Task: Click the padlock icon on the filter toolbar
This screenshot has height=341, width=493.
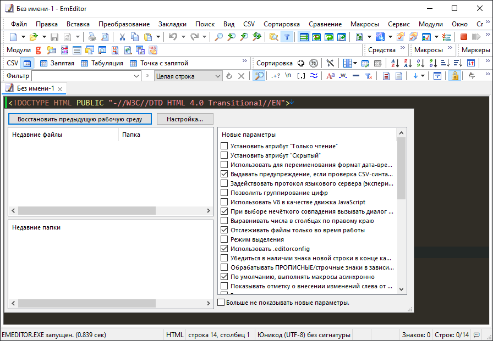Action: [x=455, y=75]
